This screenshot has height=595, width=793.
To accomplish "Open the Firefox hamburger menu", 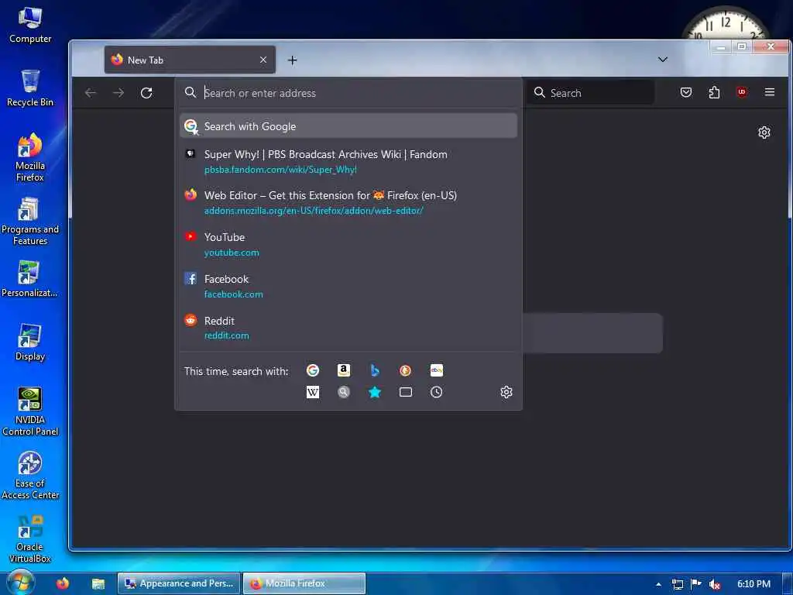I will [x=770, y=92].
